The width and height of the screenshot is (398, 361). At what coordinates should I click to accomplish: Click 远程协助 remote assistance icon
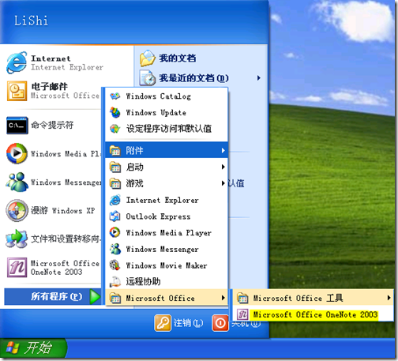point(115,281)
